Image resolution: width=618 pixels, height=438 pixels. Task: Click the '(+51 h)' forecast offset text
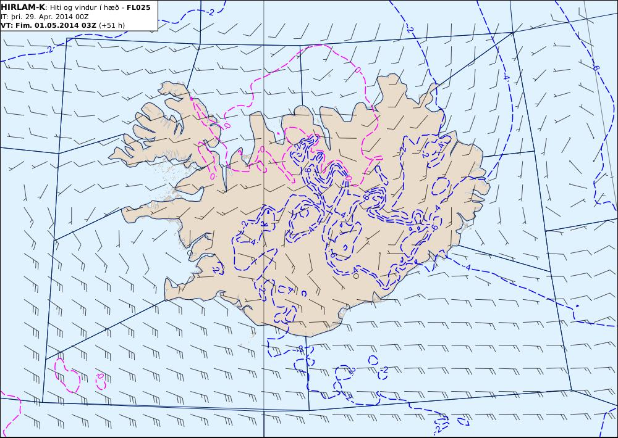click(111, 25)
